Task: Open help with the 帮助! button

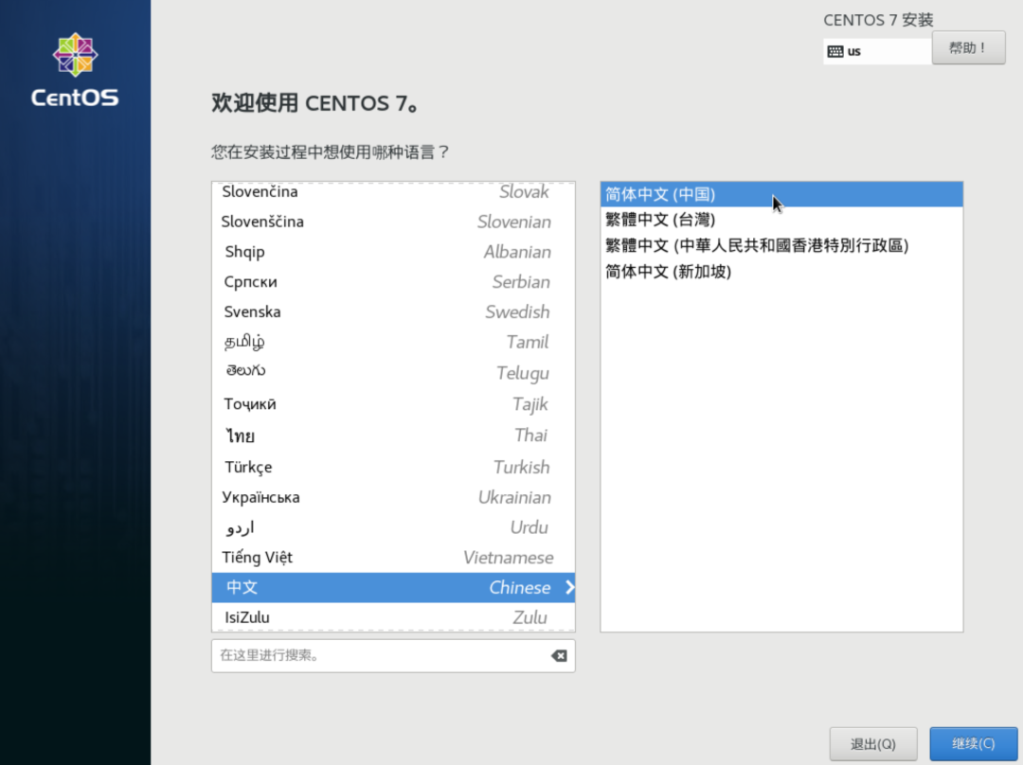Action: 968,47
